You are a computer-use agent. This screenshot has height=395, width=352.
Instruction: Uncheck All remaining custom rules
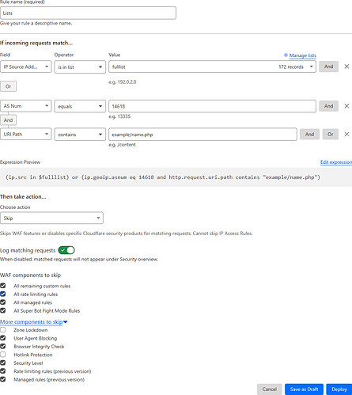point(3,286)
